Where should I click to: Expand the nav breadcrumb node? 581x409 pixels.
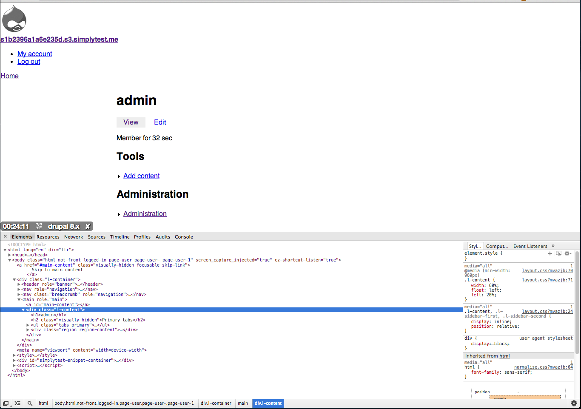tap(19, 295)
